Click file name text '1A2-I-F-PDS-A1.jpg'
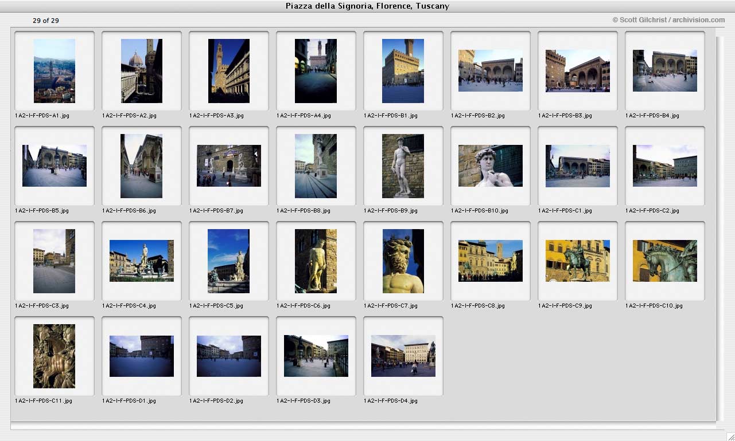The width and height of the screenshot is (735, 441). 42,116
